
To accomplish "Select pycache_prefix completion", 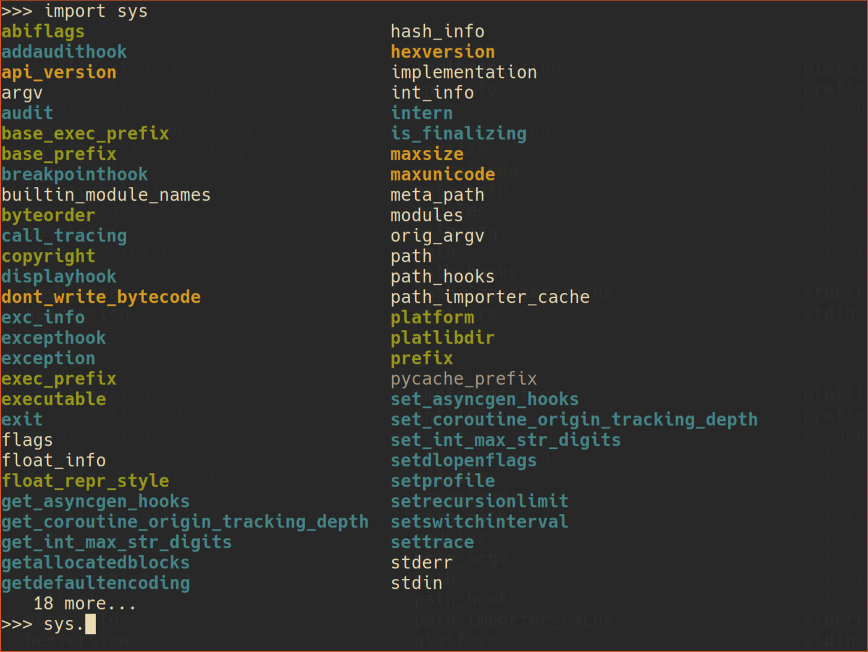I will coord(463,379).
